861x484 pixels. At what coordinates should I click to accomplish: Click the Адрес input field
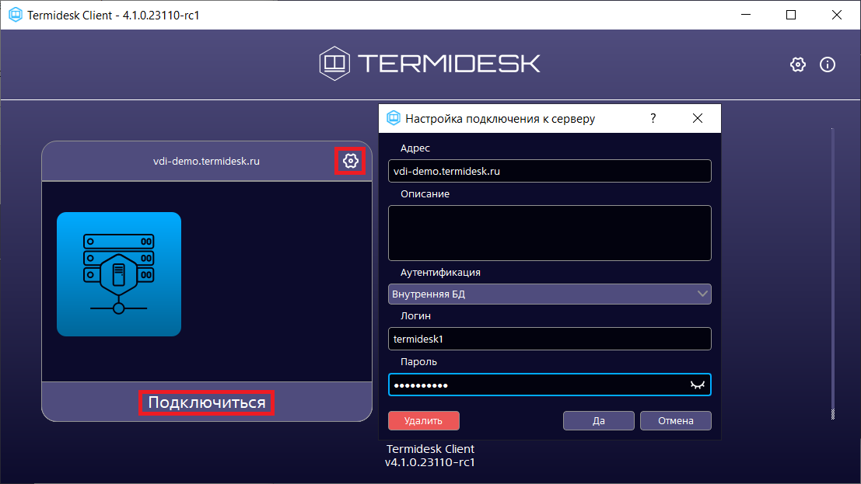point(549,171)
